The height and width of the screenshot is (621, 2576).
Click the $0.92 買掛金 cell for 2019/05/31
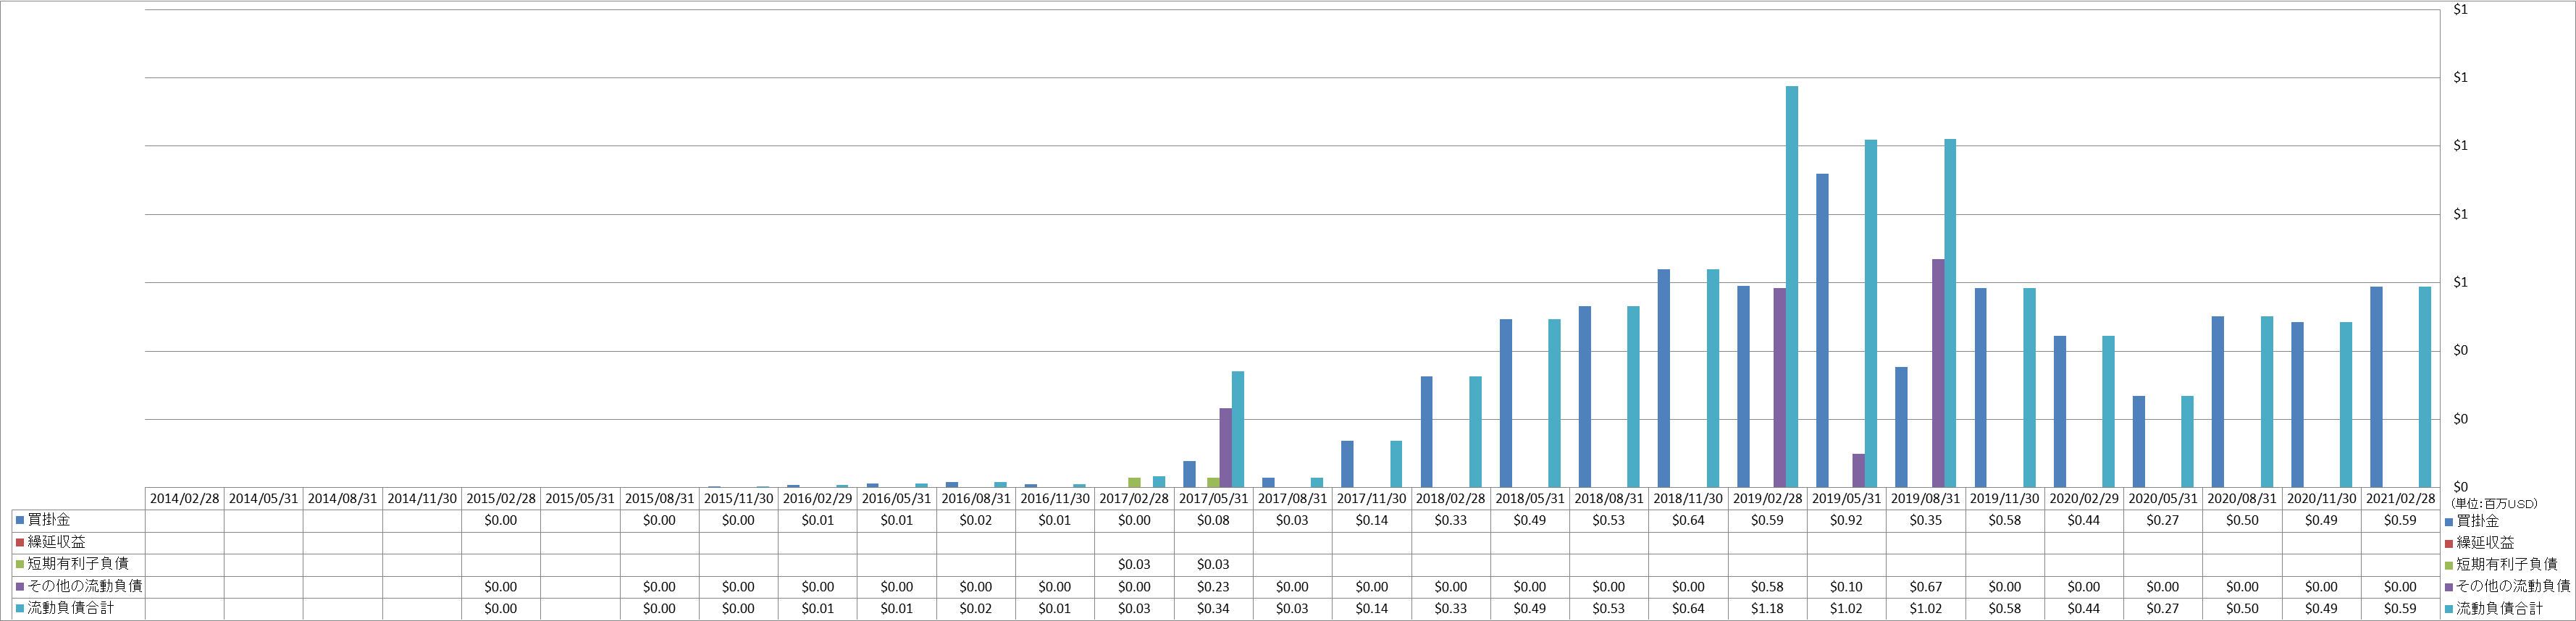(x=1846, y=521)
